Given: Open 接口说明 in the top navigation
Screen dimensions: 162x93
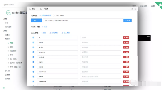Looking at the screenshot, I should [143, 6].
